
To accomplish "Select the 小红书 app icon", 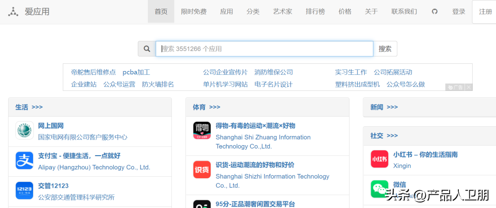I will [379, 159].
